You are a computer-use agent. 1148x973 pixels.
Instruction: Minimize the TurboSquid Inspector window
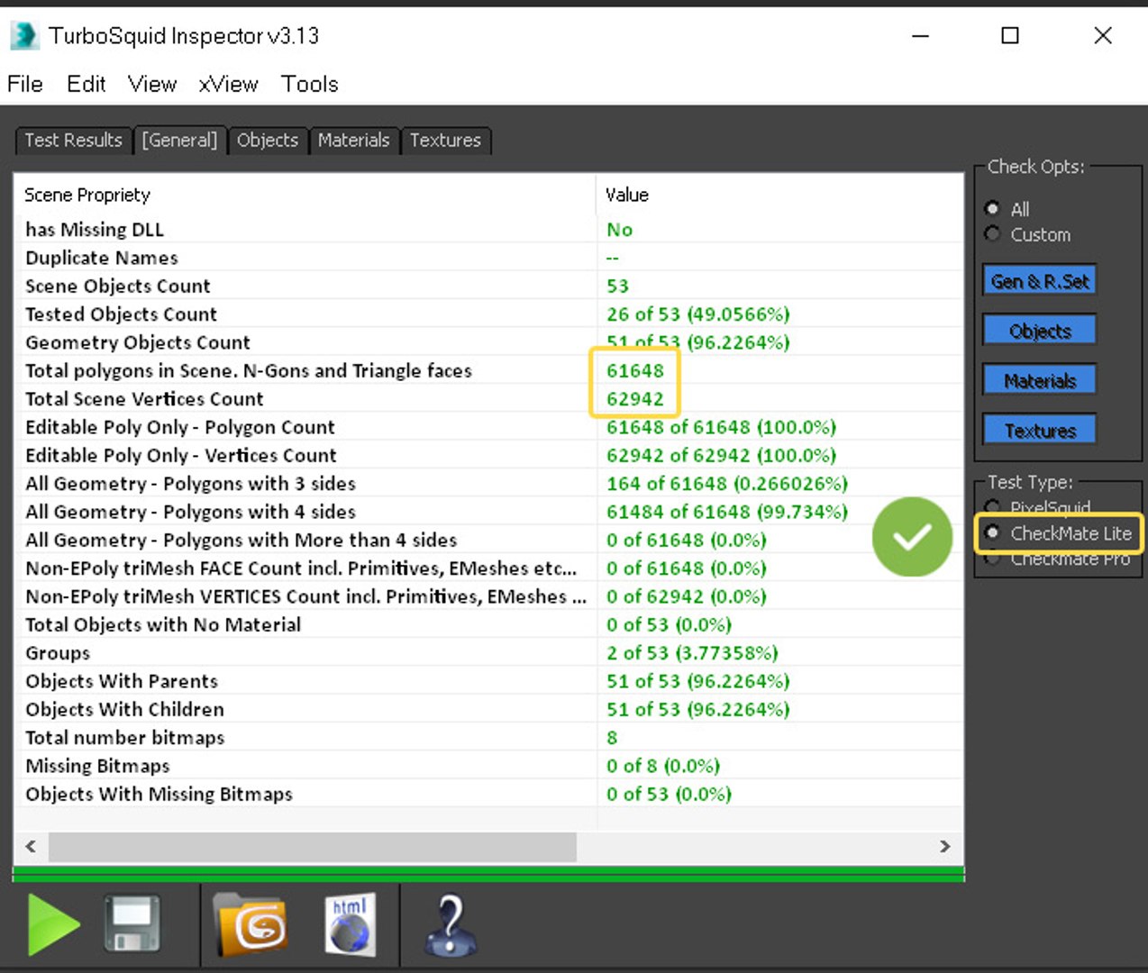click(x=920, y=36)
